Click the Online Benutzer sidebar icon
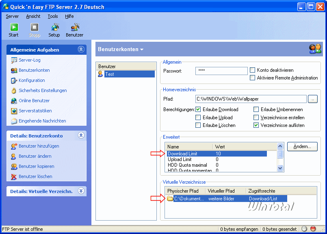327x234 pixels. [x=14, y=101]
